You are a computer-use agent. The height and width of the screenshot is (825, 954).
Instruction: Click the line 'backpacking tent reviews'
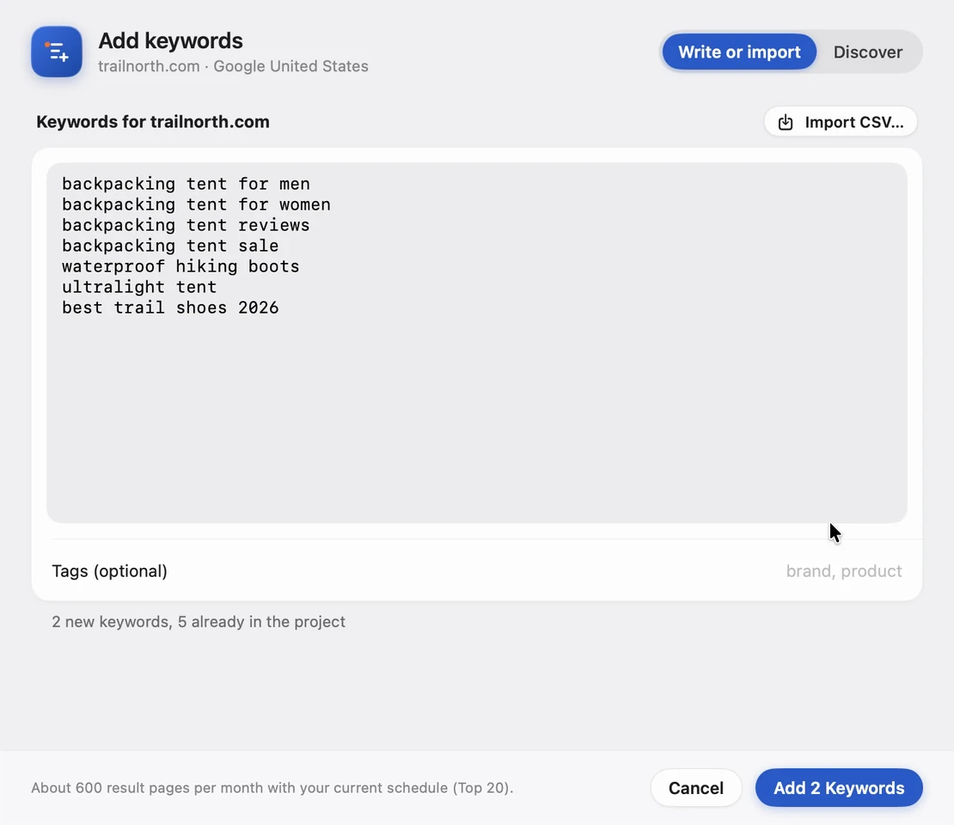pos(186,225)
